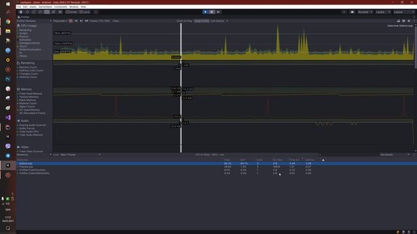Click the Step frame button
Screen dimensions: 417x234
[218, 12]
